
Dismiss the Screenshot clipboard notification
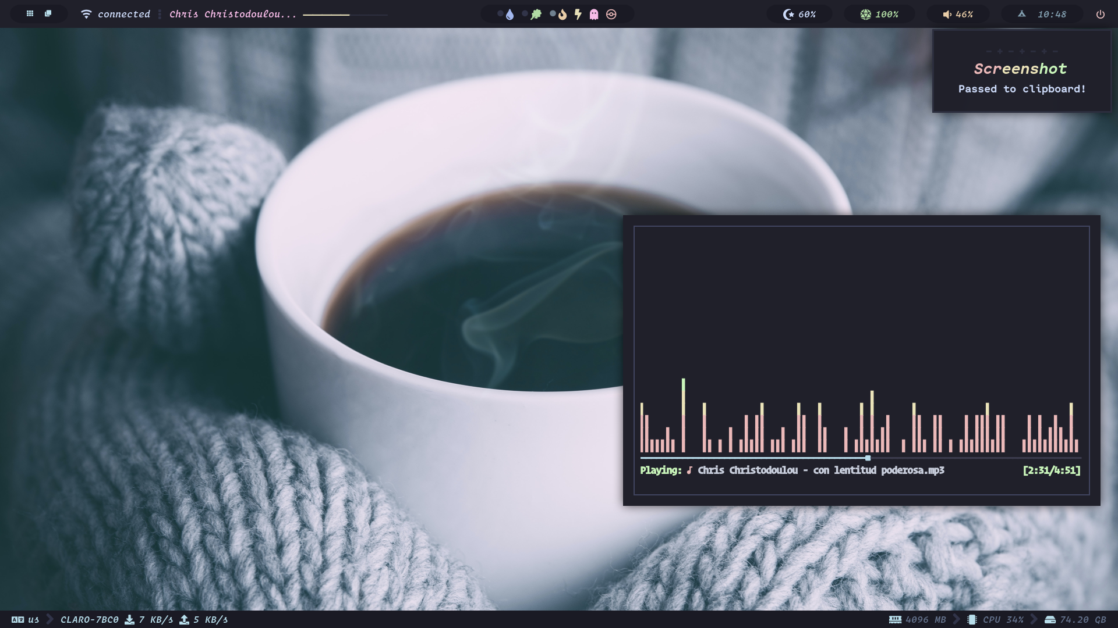(1021, 72)
